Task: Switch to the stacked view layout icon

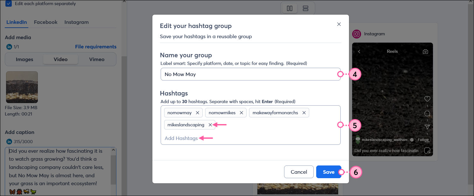Action: pyautogui.click(x=305, y=8)
